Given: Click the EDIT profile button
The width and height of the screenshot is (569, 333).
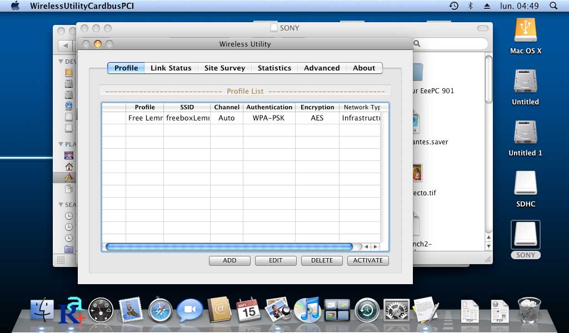Looking at the screenshot, I should [x=276, y=260].
